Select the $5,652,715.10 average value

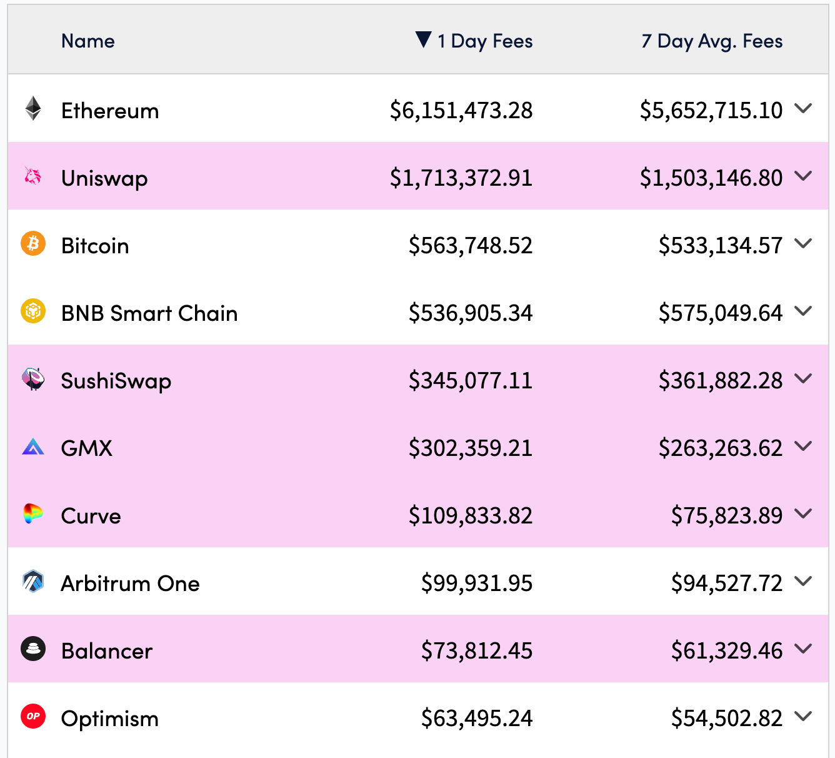(711, 111)
